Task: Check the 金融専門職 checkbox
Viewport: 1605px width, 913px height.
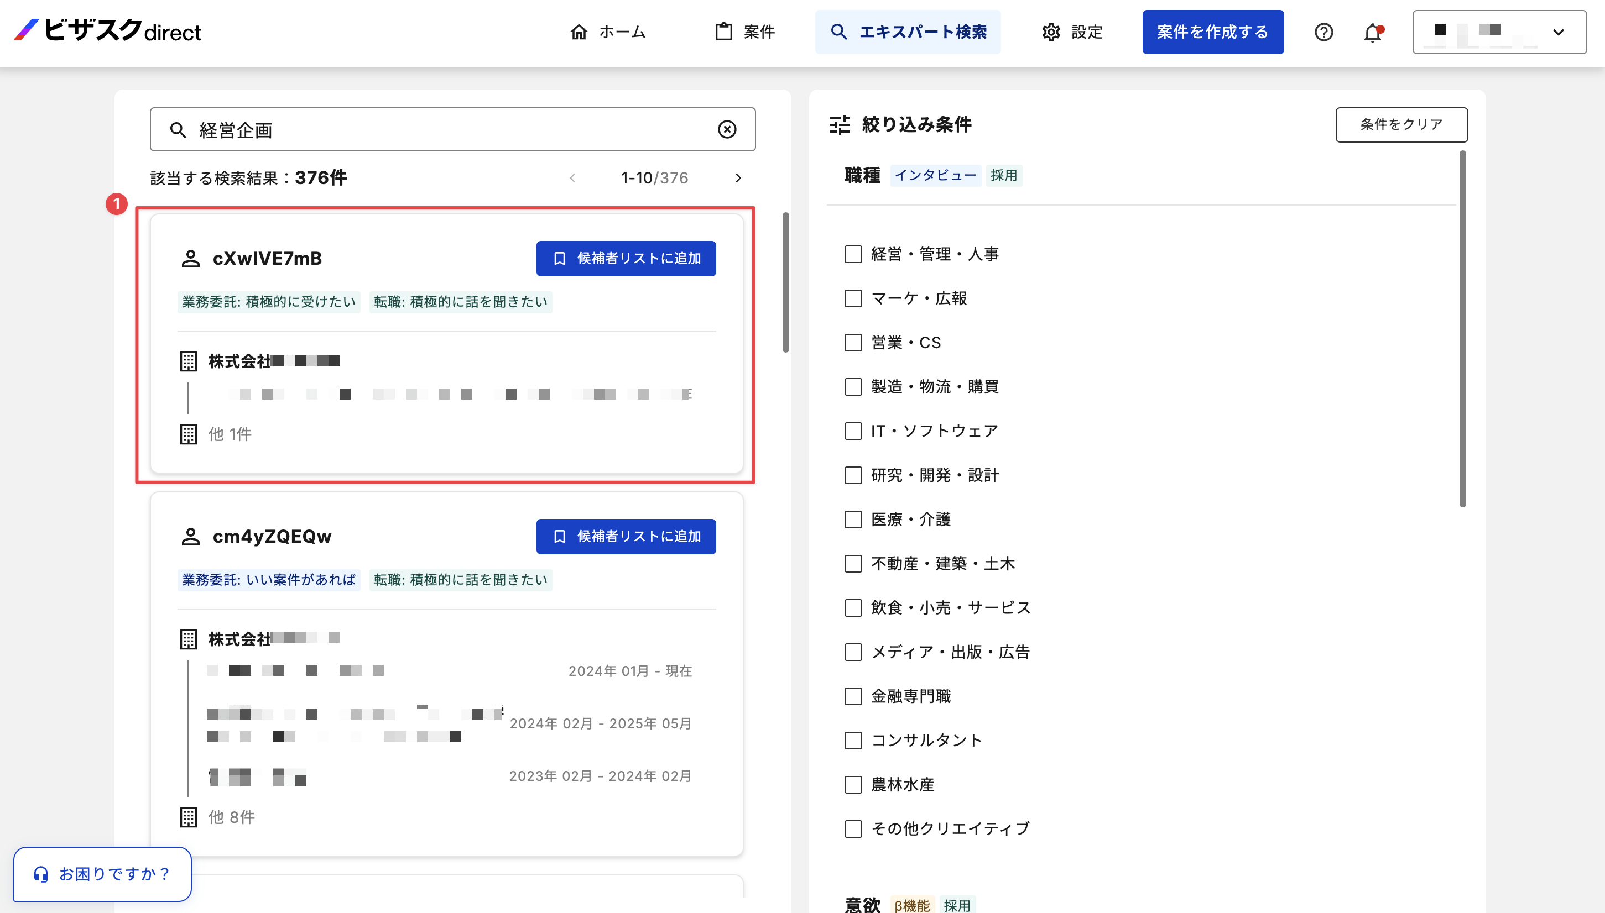Action: pos(853,696)
